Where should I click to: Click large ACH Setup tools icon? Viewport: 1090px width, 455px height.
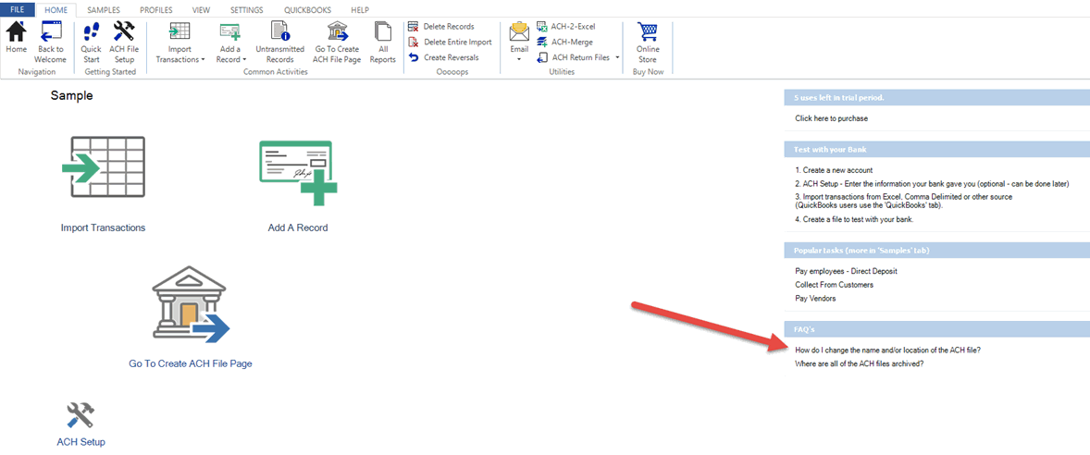[x=81, y=415]
